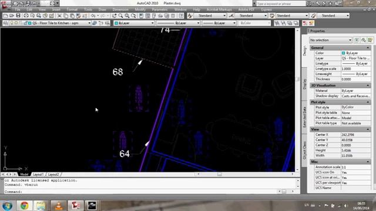Select the Extended Data tab on Properties palette
The image size is (376, 211).
pyautogui.click(x=304, y=117)
